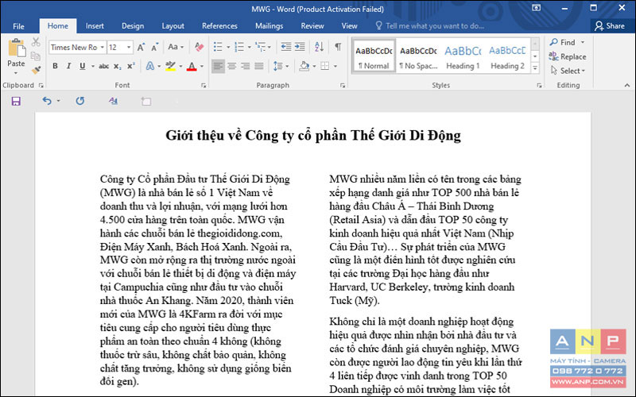Increase paragraph indent
Image resolution: width=636 pixels, height=397 pixels.
[300, 47]
